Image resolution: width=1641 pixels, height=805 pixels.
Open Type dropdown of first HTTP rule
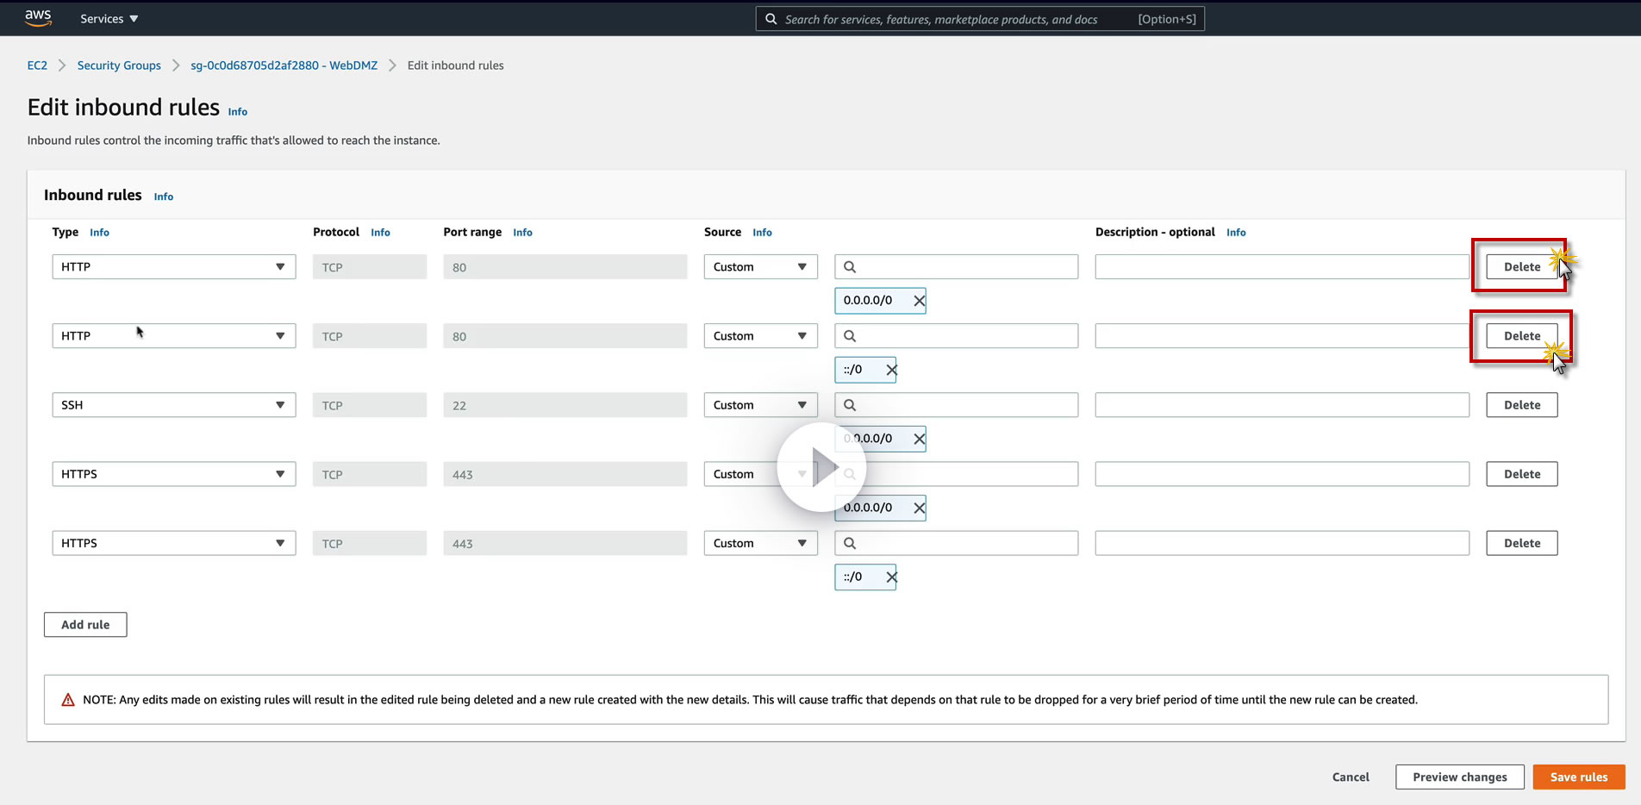point(173,267)
